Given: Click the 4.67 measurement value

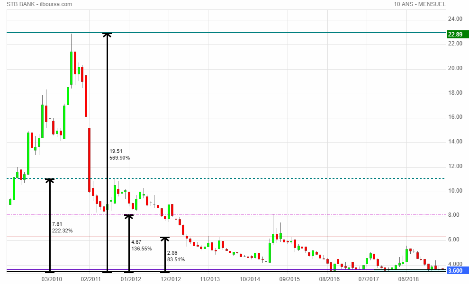Looking at the screenshot, I should point(136,242).
